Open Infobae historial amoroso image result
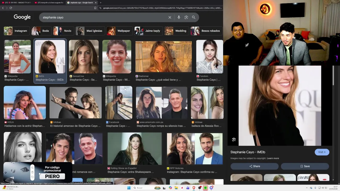Viewport: 340px width, 191px height. (75, 103)
